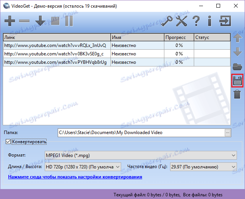245x199 pixels.
Task: Save link list via floppy disk icon
Action: (237, 81)
